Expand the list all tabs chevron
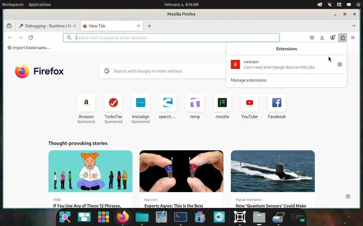Screen dimensions: 363x226 tap(354, 26)
